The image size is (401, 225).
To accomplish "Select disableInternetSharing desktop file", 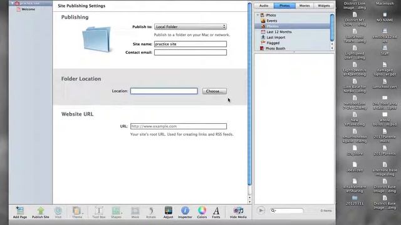I will click(355, 186).
